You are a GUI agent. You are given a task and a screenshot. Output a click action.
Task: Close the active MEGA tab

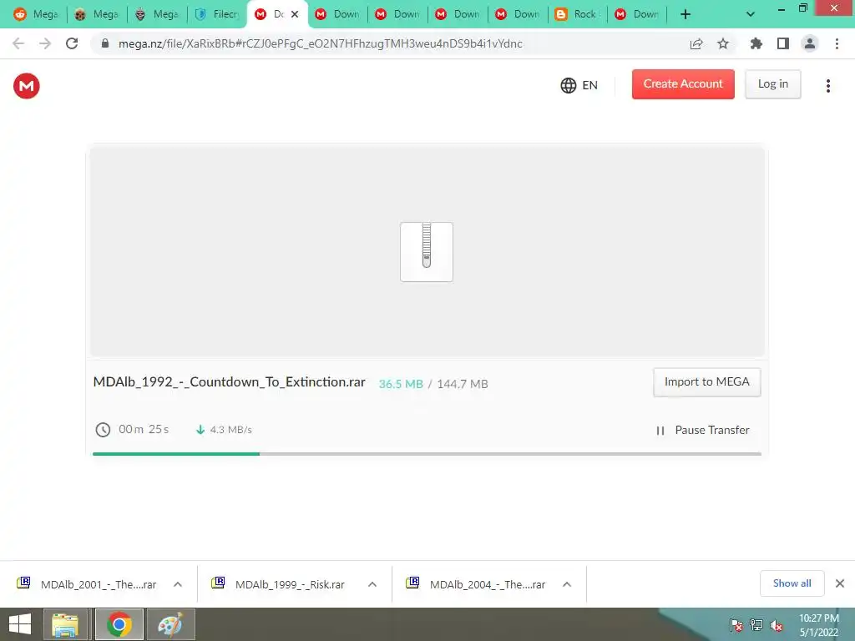coord(295,14)
